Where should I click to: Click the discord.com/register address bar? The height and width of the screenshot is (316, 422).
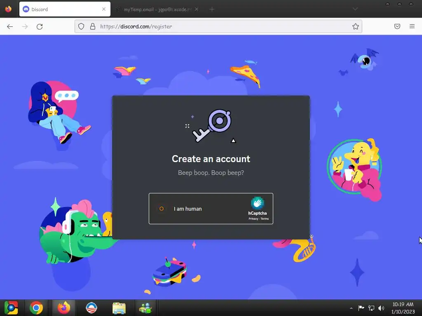[218, 26]
